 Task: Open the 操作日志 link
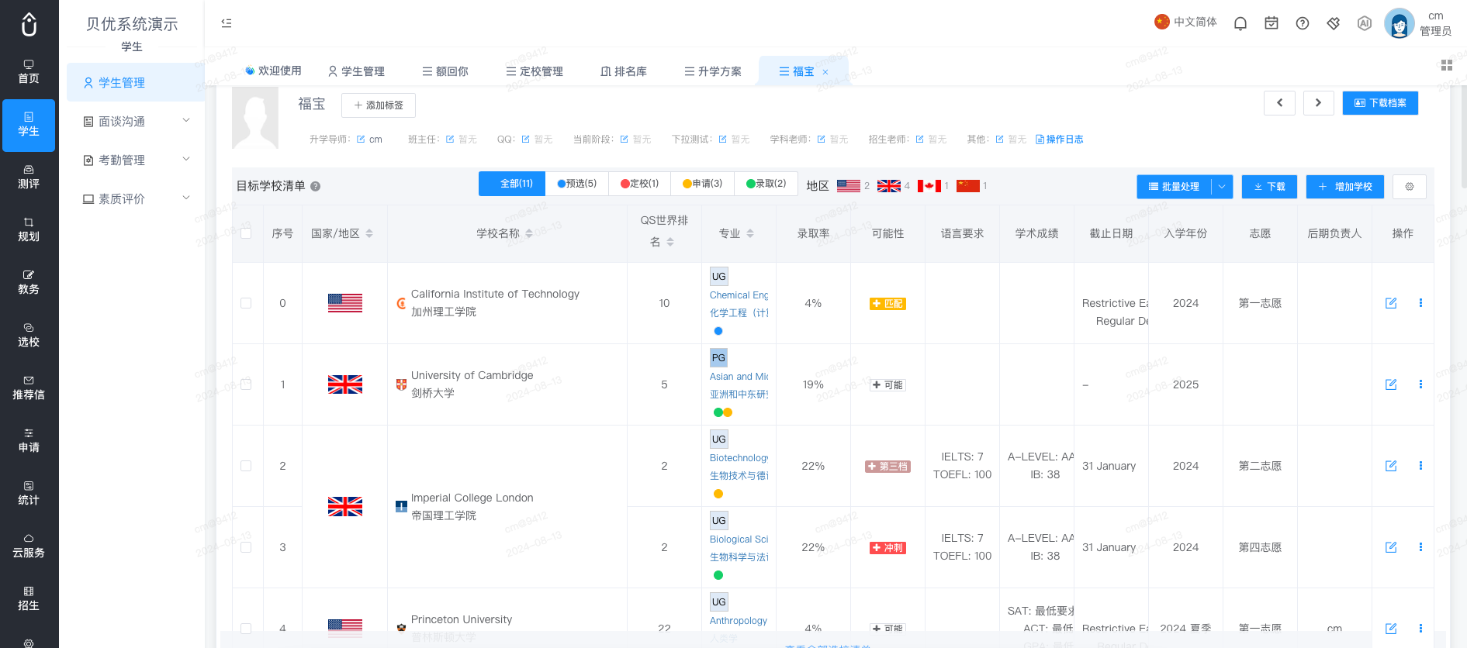tap(1060, 140)
